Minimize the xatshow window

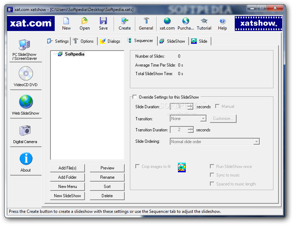[x=252, y=8]
